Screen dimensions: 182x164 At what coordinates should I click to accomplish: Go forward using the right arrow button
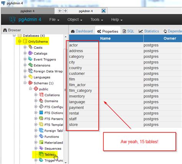click(x=65, y=11)
